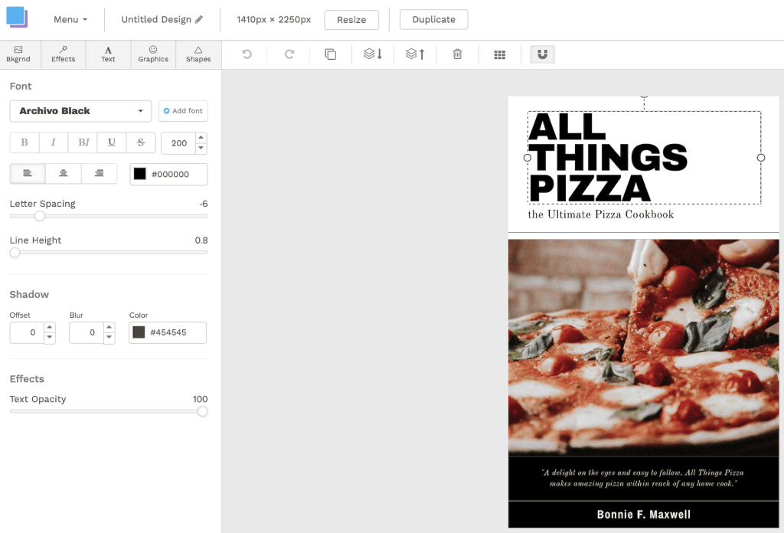Bring layer forward with layers-up icon
Image resolution: width=784 pixels, height=533 pixels.
pos(415,54)
